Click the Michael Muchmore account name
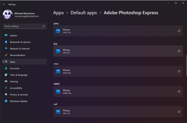Viewport: 187px width, 123px height. click(25, 13)
